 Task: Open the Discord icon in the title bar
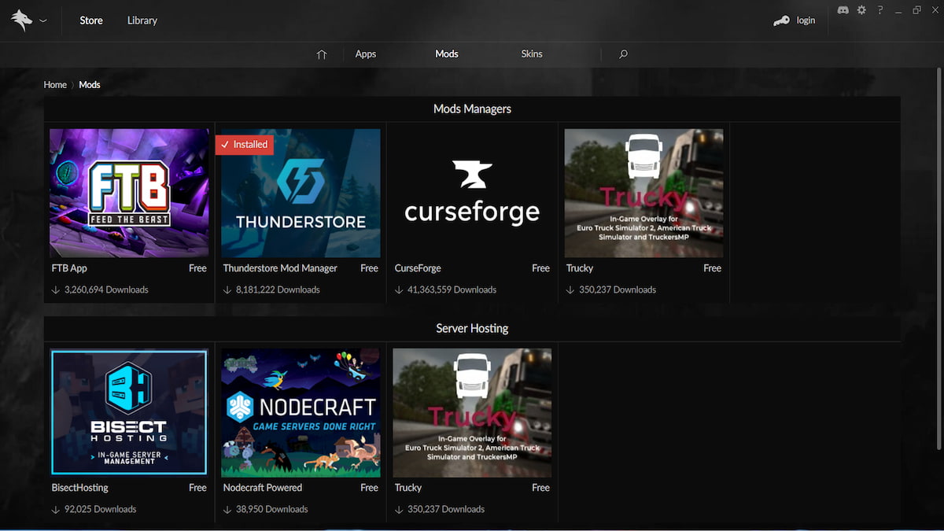843,10
